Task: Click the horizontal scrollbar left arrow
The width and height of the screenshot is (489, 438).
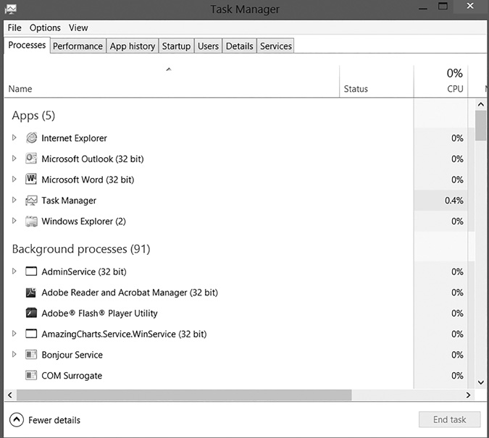Action: click(x=10, y=395)
